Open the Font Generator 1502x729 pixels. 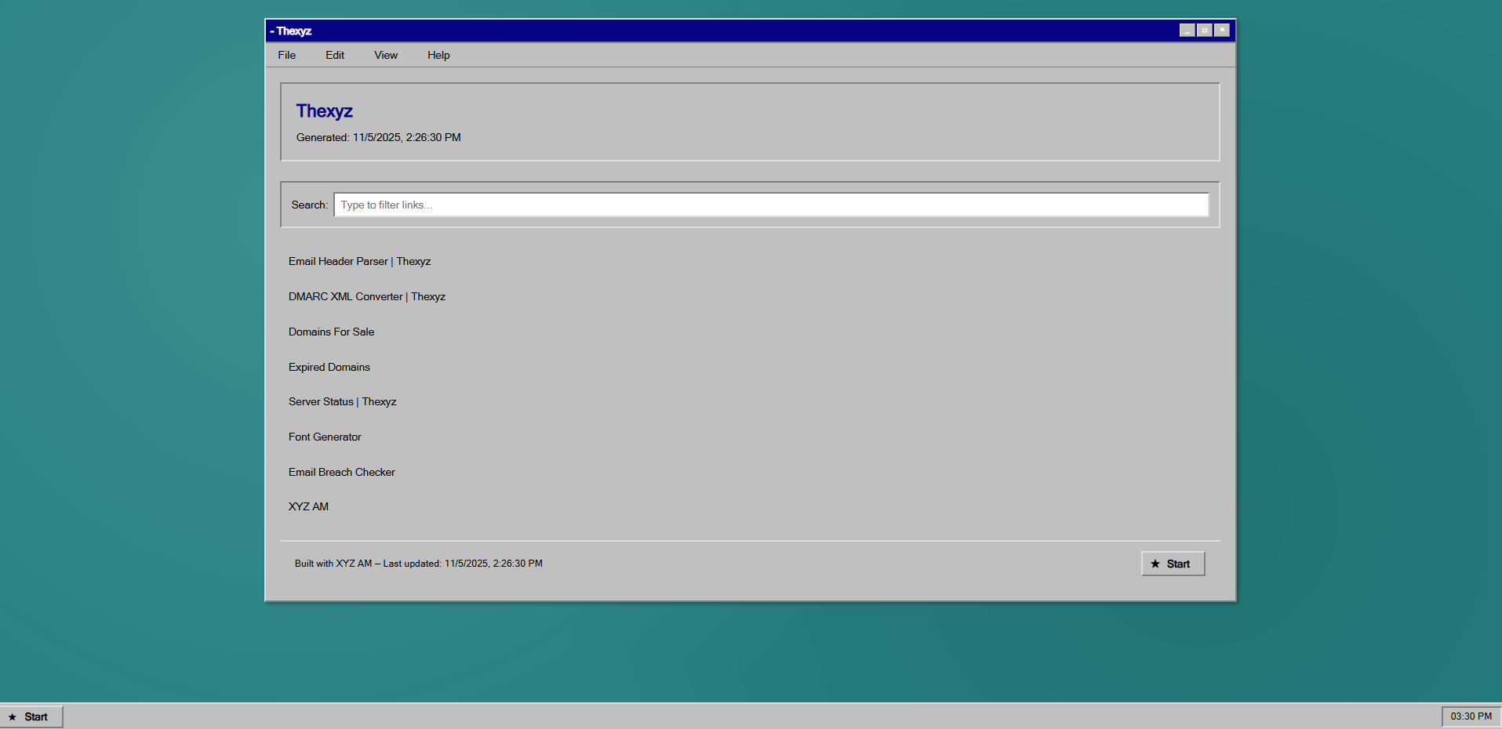325,437
